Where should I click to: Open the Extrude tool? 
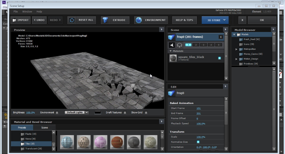tap(115, 20)
